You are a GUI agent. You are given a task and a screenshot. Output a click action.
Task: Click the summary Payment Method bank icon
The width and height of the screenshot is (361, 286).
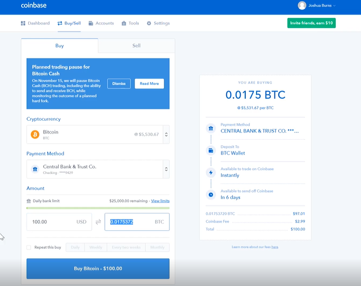tap(210, 128)
